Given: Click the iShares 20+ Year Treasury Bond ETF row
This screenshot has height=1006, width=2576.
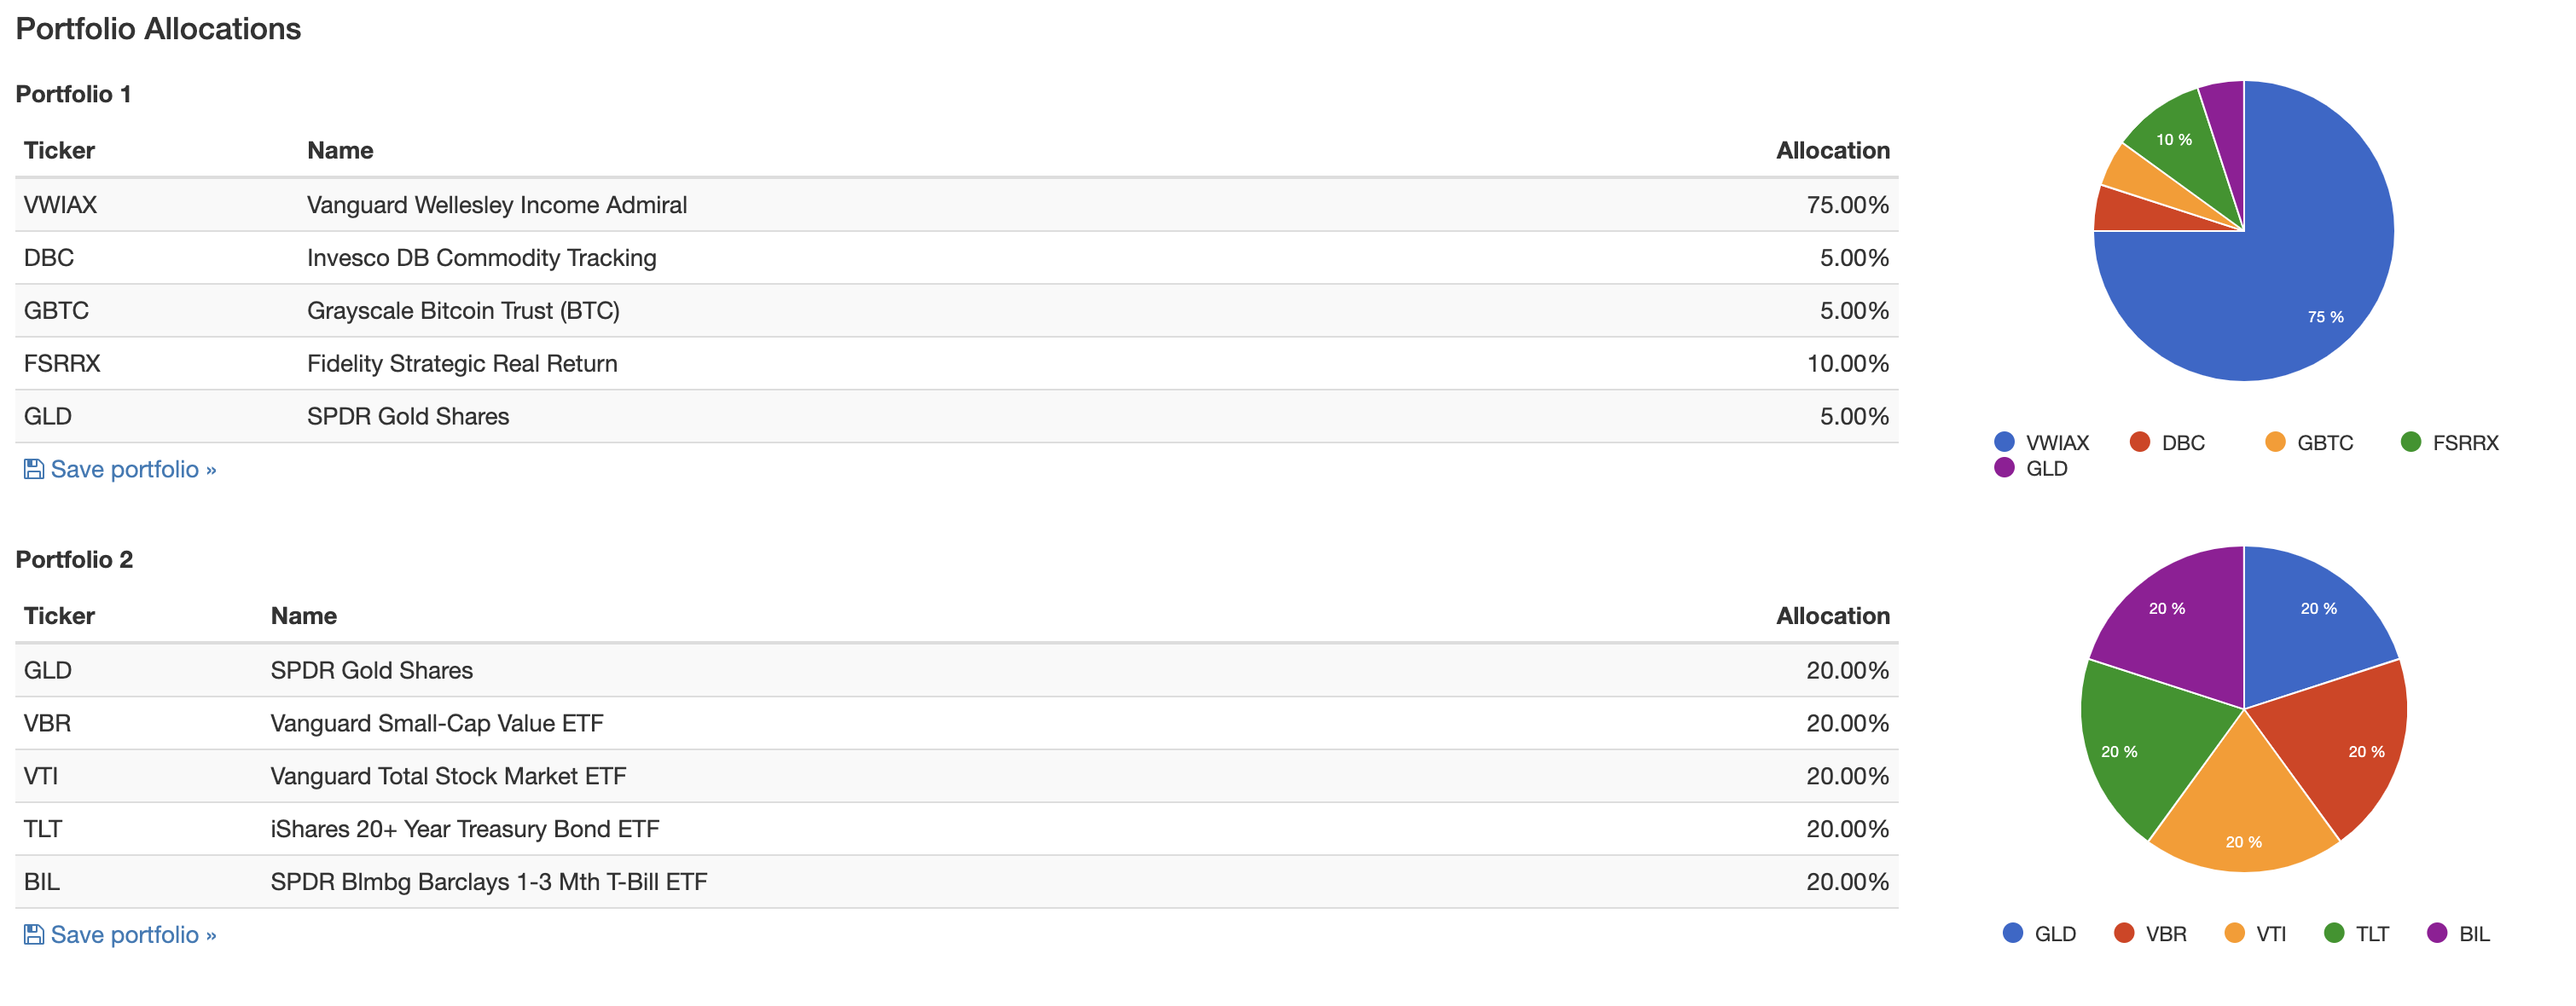Looking at the screenshot, I should point(956,830).
